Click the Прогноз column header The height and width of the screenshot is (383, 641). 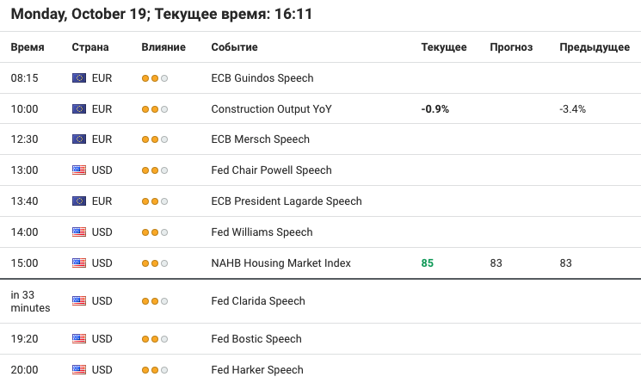(x=511, y=47)
